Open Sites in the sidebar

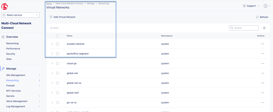(x=9, y=59)
